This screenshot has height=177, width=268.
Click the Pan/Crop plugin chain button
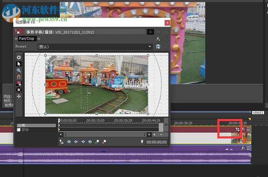[27, 39]
